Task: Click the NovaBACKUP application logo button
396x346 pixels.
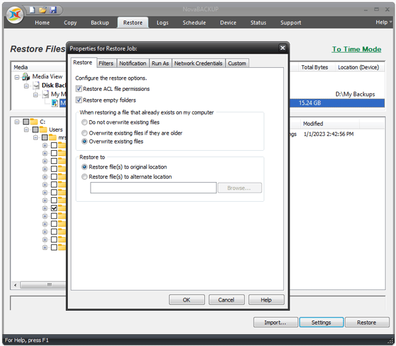Action: (x=15, y=15)
